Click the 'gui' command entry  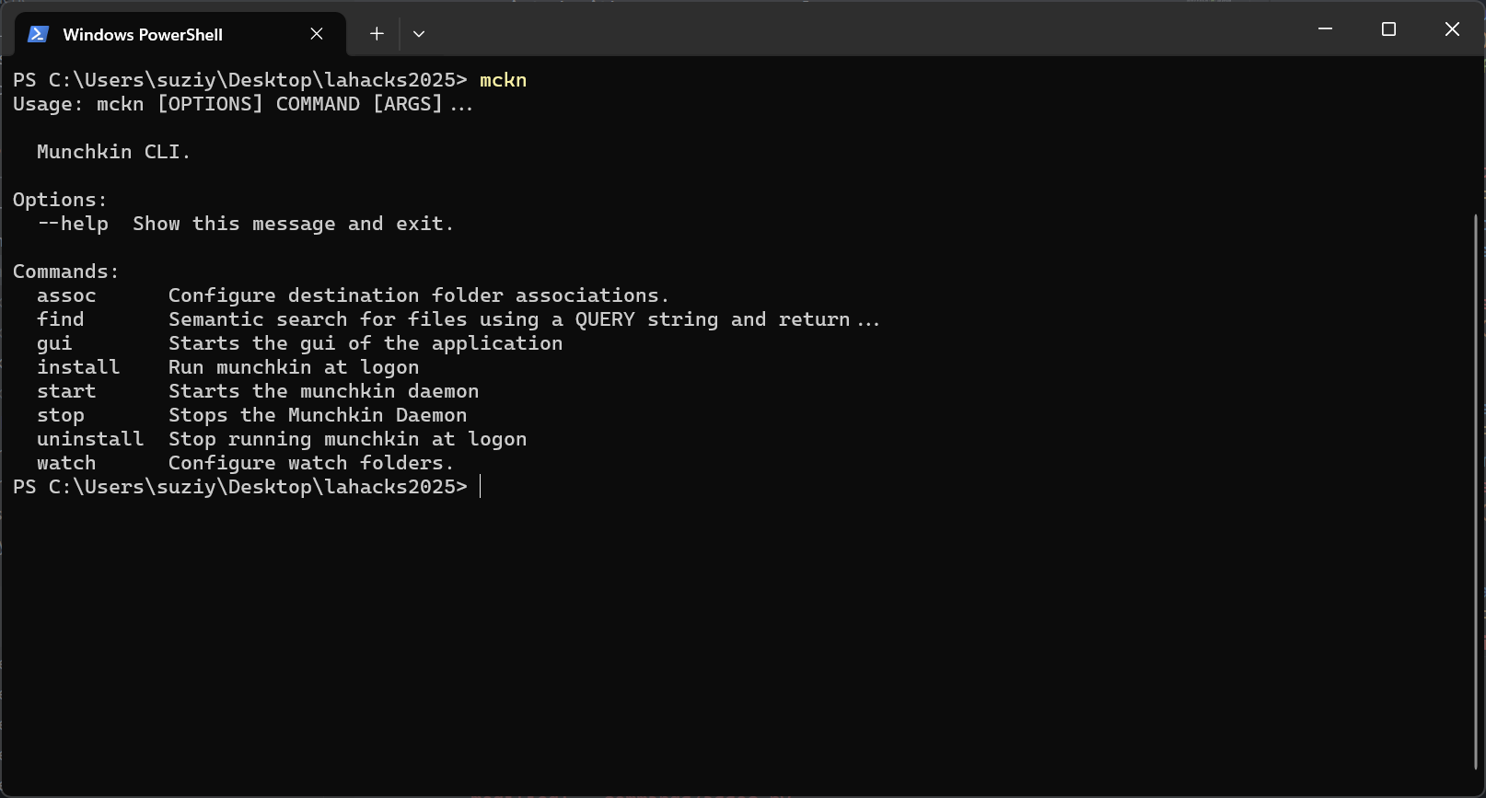pos(54,343)
